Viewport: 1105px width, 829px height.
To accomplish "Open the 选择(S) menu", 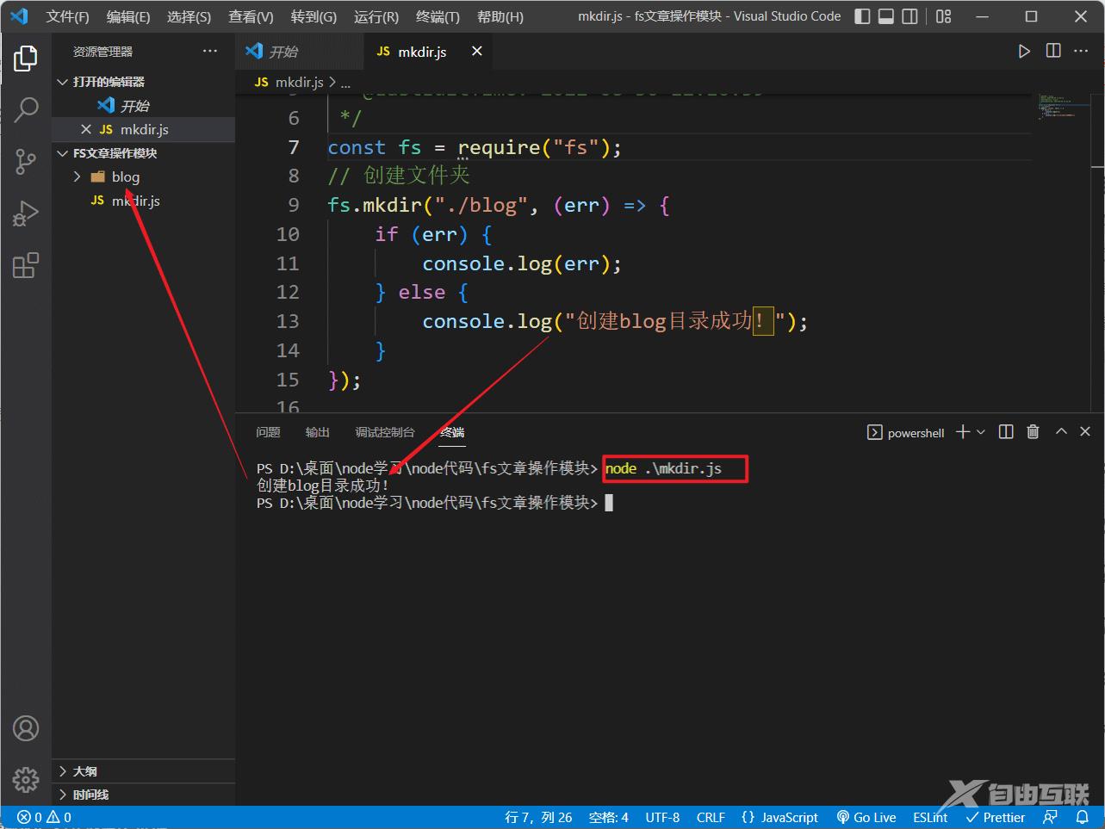I will coord(189,16).
